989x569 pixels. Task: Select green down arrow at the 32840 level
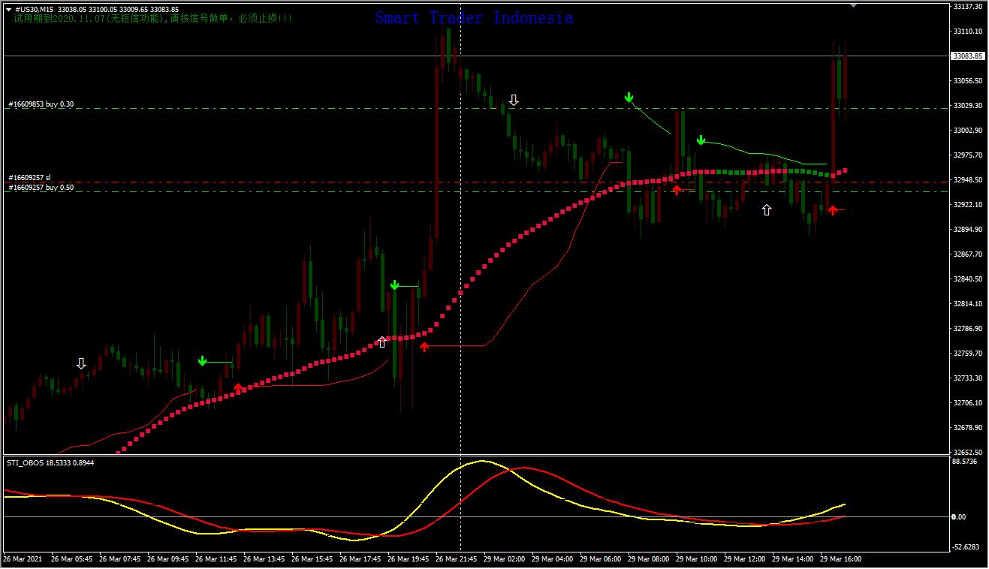[394, 284]
